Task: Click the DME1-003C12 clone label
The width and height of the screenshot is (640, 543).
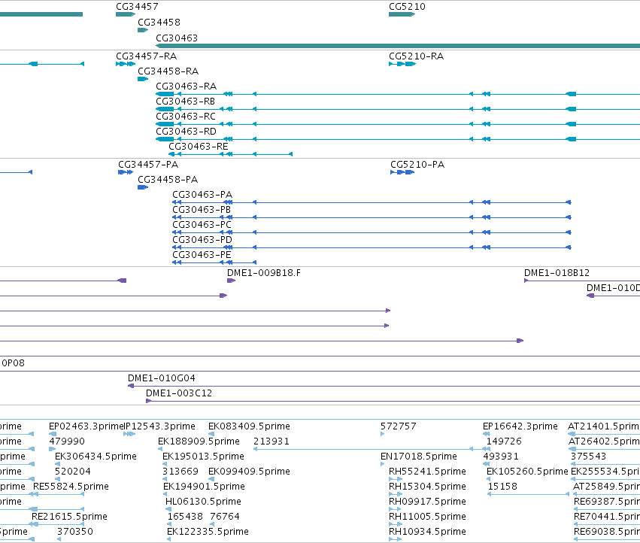Action: tap(179, 393)
